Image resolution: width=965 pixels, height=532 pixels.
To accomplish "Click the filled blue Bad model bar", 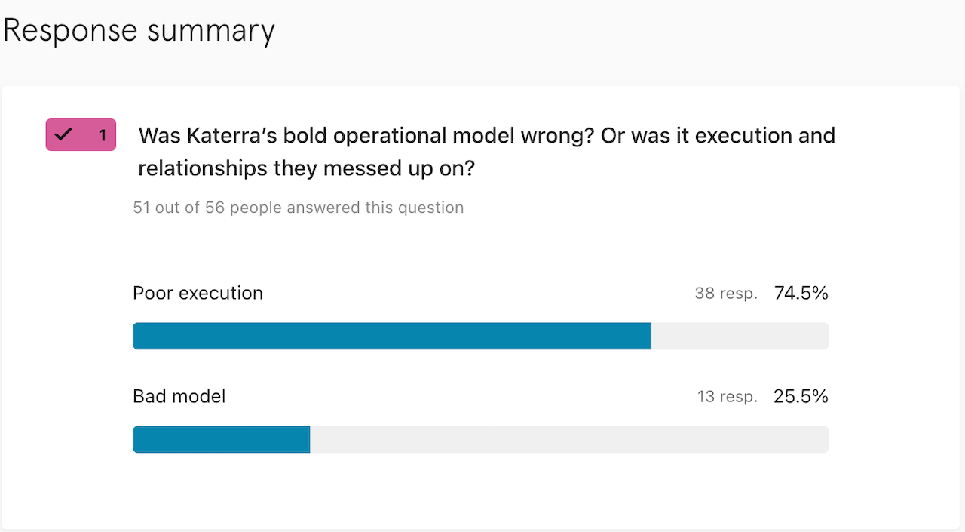I will pos(222,439).
